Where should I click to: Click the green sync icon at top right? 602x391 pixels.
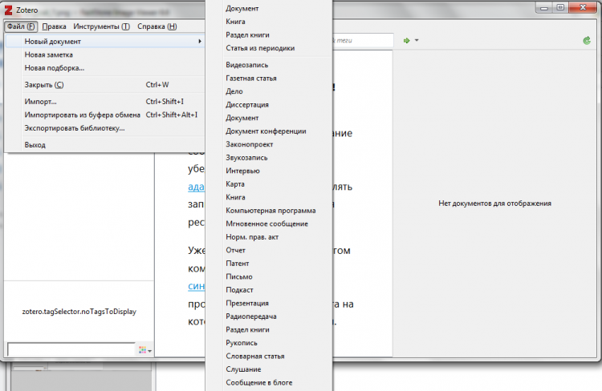[587, 40]
